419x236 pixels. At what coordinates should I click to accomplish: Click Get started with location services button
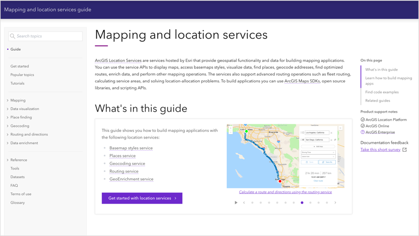[142, 198]
